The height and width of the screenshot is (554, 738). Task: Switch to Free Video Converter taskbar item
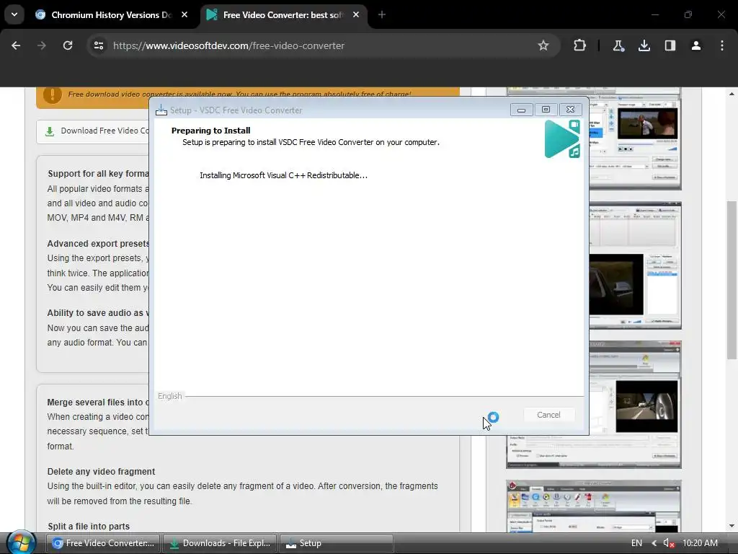tap(103, 543)
